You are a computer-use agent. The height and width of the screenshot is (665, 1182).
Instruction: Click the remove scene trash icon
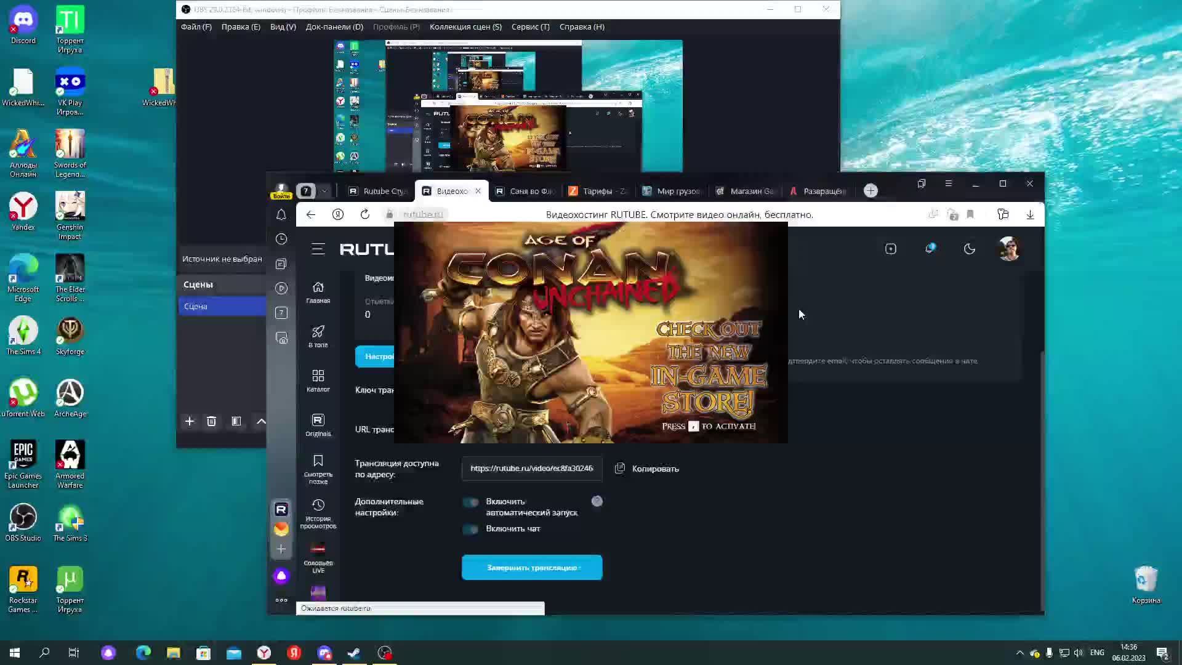click(x=211, y=421)
